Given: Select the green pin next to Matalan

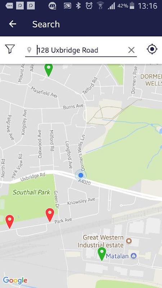Looking at the screenshot, I should (x=102, y=254).
